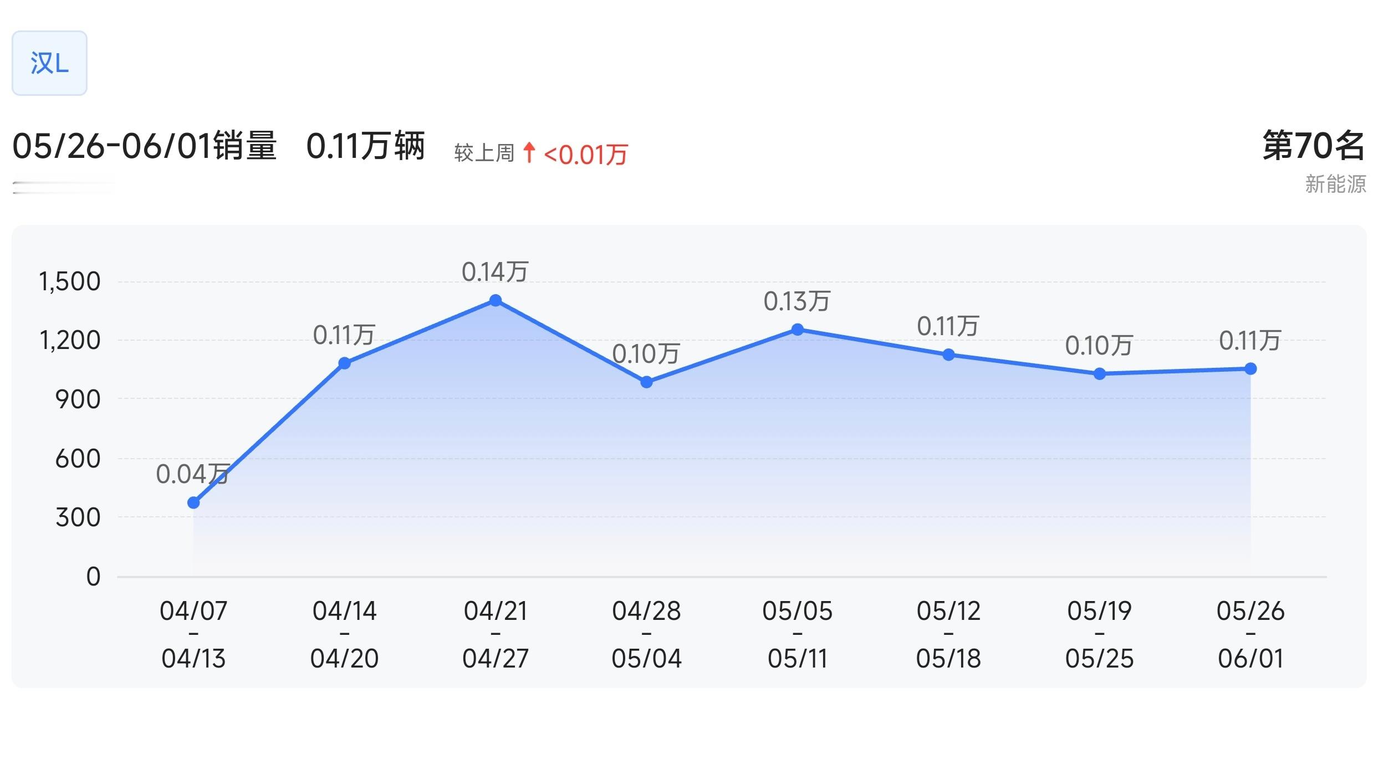
Task: Click the 05/05-05/11 x-axis date label
Action: (x=797, y=634)
